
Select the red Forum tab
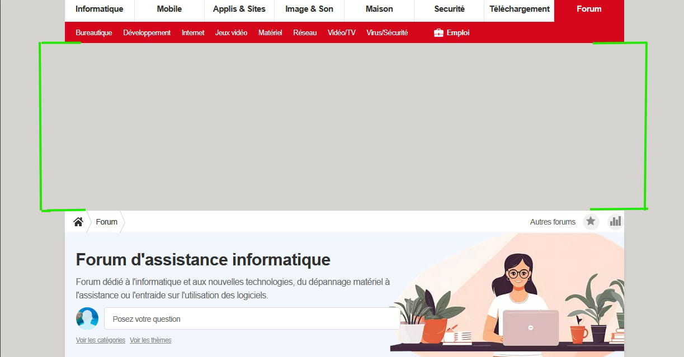[x=589, y=9]
